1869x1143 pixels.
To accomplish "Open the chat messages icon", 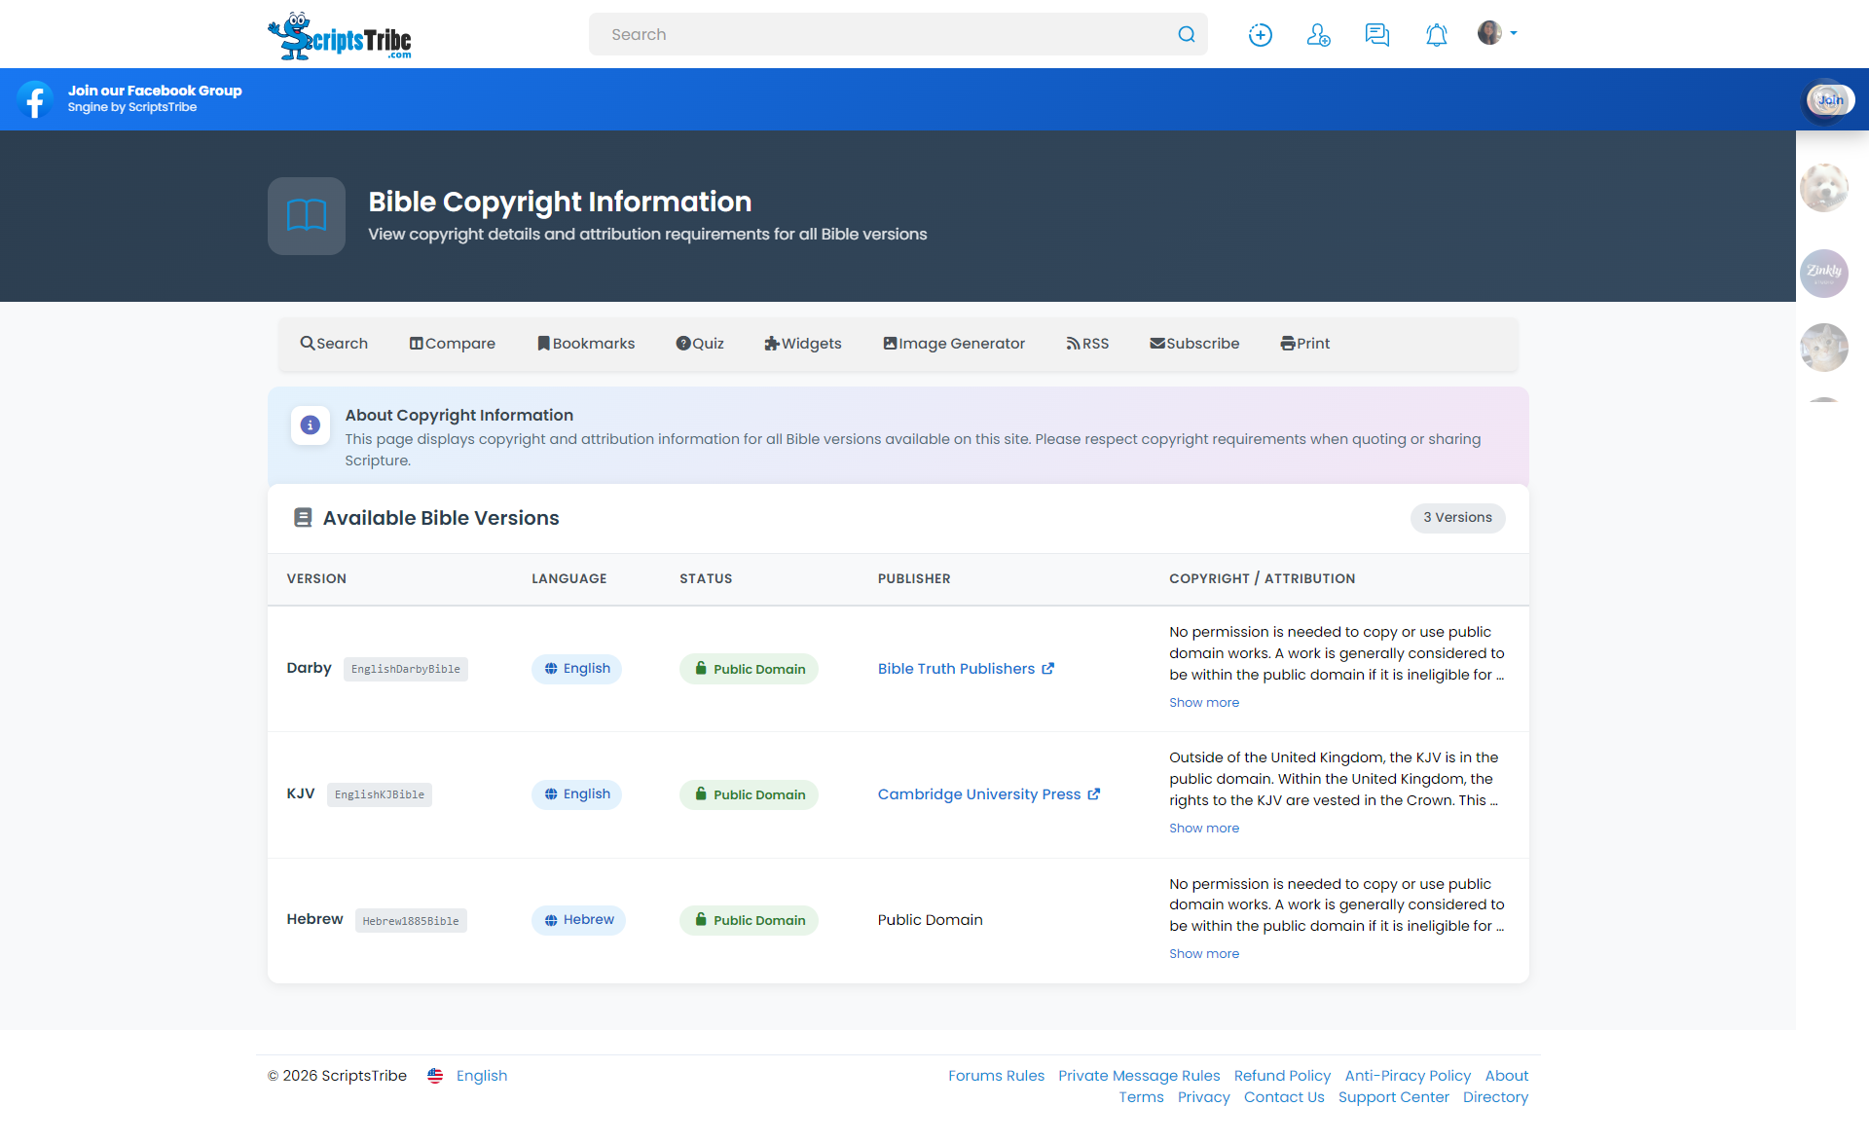I will (x=1376, y=34).
